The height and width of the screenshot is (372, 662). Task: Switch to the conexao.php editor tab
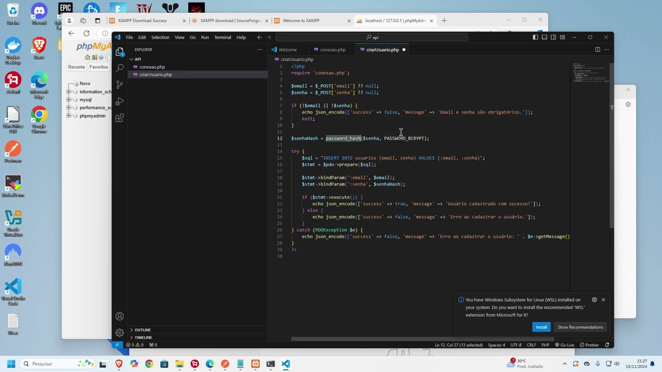(x=333, y=50)
